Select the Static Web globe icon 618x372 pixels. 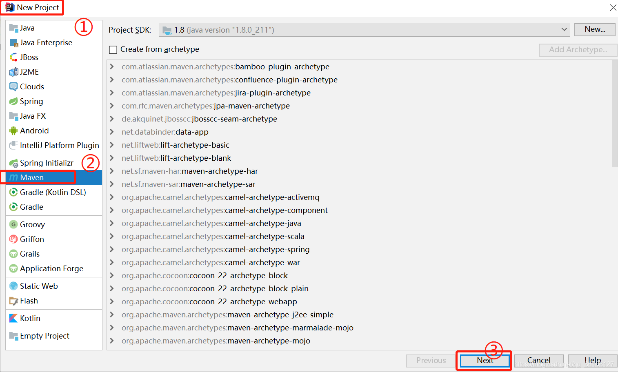(x=13, y=286)
